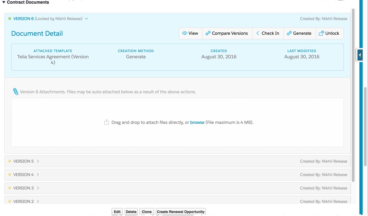
Task: Click the yellow status dot of Version 3
Action: click(9, 188)
